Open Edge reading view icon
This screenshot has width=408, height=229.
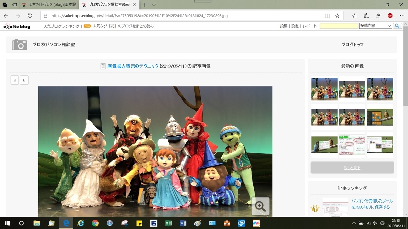pos(327,16)
